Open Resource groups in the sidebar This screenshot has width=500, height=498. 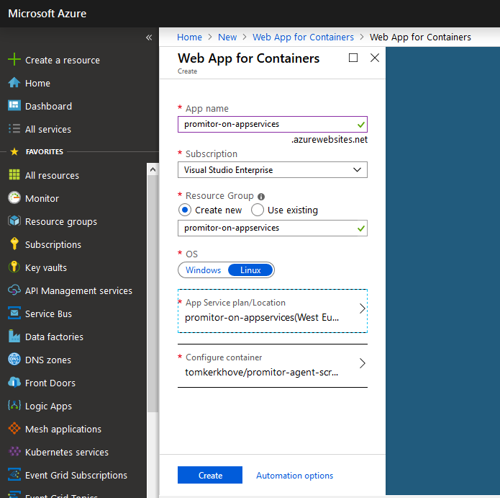pyautogui.click(x=61, y=222)
